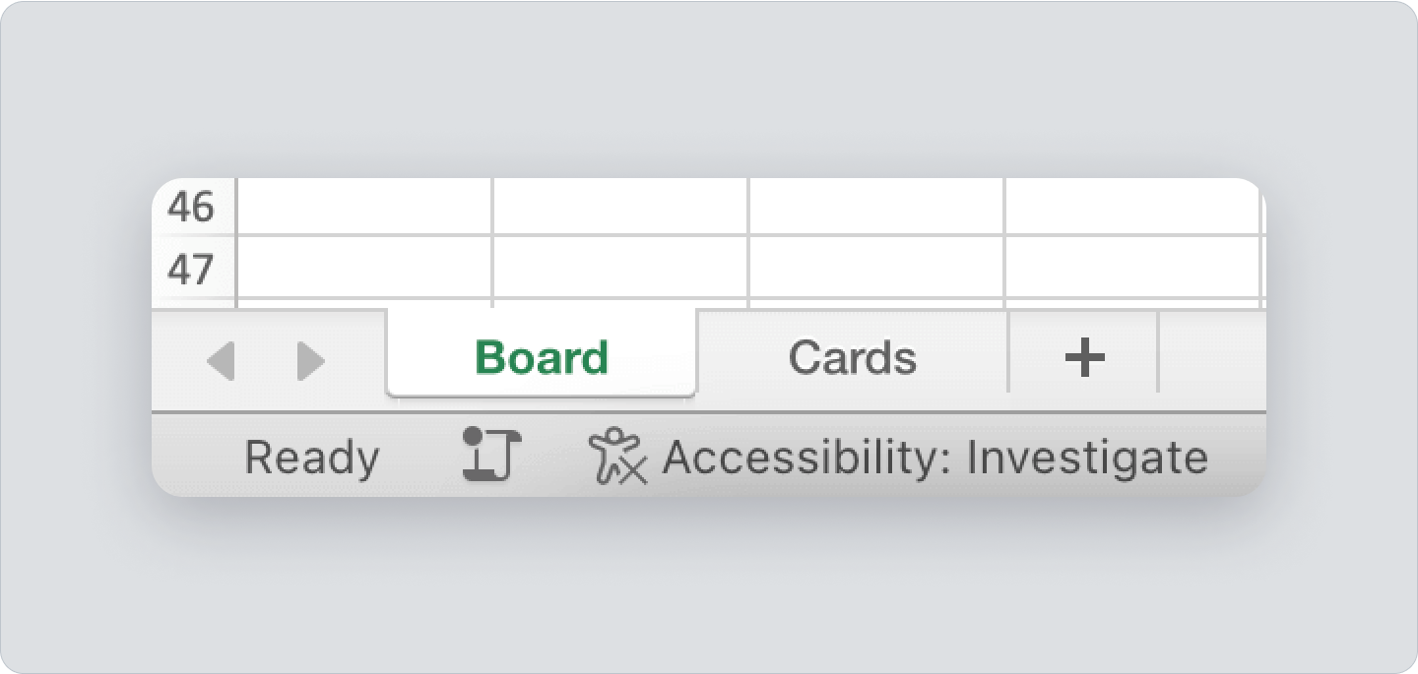Image resolution: width=1418 pixels, height=674 pixels.
Task: Click the first empty cell in row 47
Action: click(364, 269)
